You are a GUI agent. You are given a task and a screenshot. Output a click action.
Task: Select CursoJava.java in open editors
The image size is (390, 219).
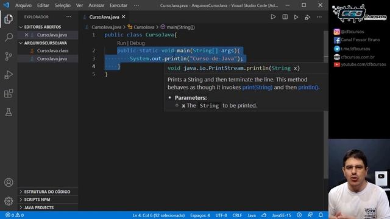point(52,35)
